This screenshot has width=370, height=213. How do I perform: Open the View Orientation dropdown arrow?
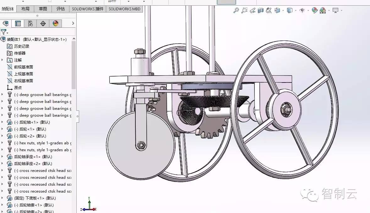[x=283, y=11]
